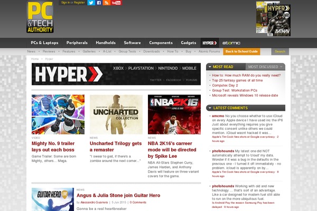Image resolution: width=317 pixels, height=211 pixels.
Task: Open the NBA 2K16 article thumbnail
Action: click(174, 114)
